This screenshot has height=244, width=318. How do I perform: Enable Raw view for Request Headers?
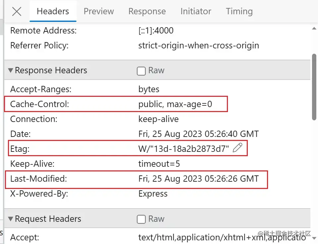point(141,219)
